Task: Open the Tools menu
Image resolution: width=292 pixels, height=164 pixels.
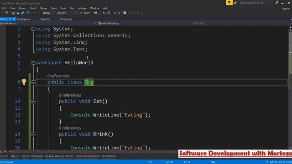Action: (63, 8)
